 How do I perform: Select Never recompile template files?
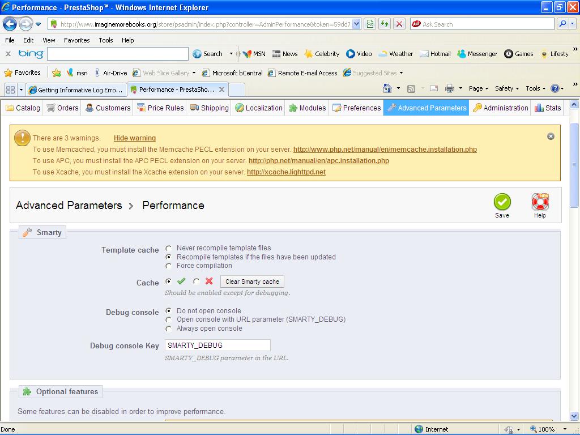(169, 248)
